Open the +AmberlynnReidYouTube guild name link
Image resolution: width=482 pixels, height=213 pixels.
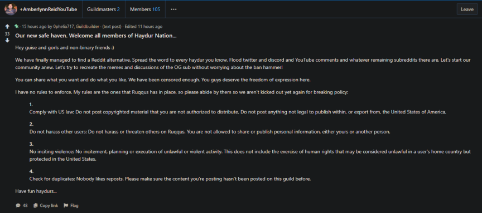(x=49, y=9)
